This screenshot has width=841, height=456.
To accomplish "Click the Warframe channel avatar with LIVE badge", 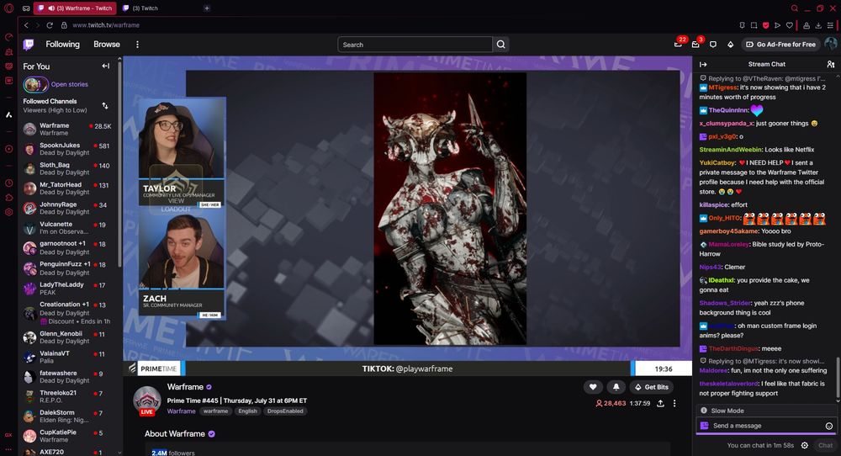I will point(147,400).
